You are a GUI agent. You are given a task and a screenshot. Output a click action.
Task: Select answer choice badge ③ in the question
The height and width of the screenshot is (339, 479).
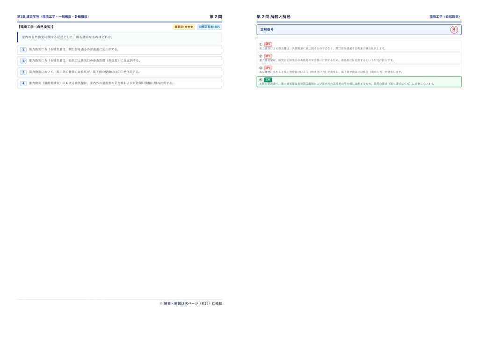(x=23, y=72)
